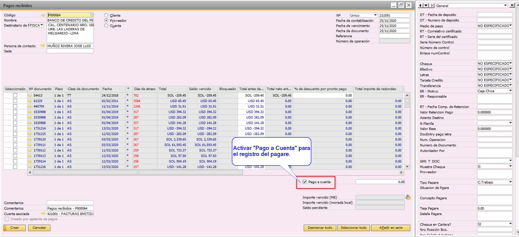Open the Transferencia NO ESPECIFICADO dropdown
519x237 pixels.
(x=495, y=85)
